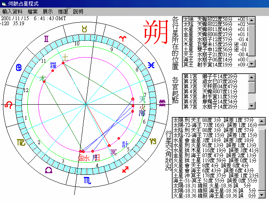The width and height of the screenshot is (269, 203).
Task: Select the red Aries glyph
Action: (123, 38)
